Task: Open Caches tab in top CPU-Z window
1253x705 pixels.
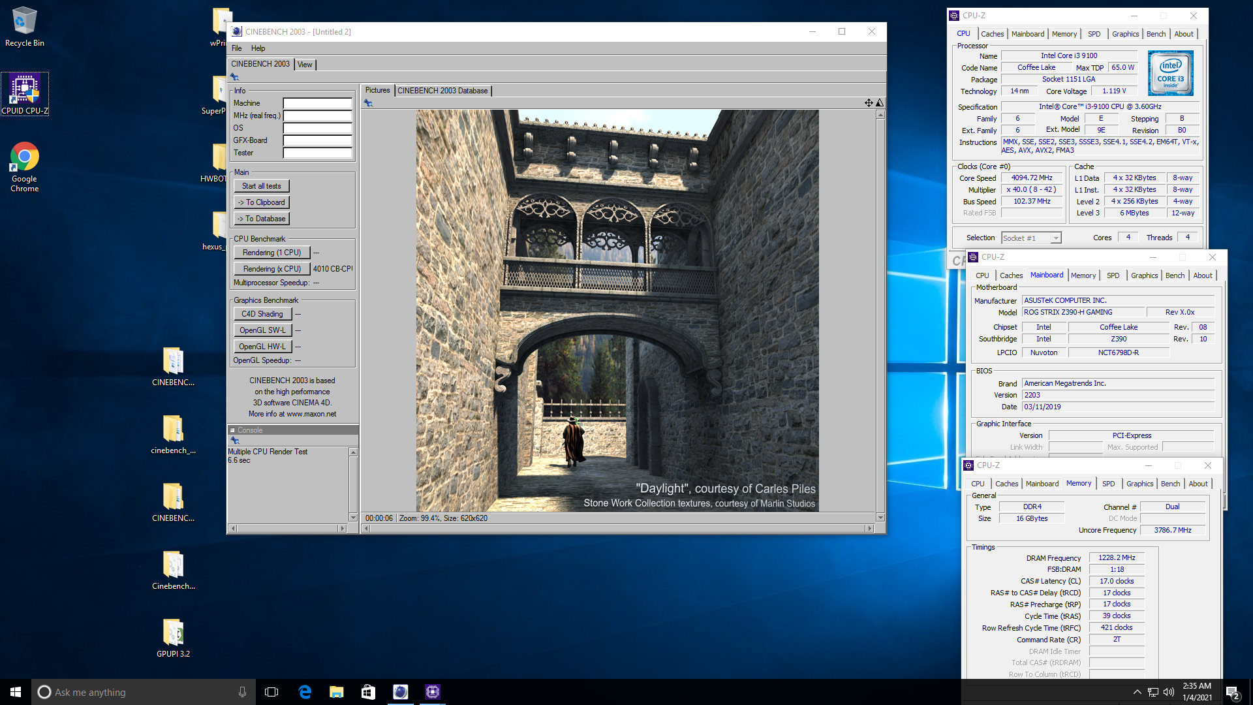Action: point(992,34)
